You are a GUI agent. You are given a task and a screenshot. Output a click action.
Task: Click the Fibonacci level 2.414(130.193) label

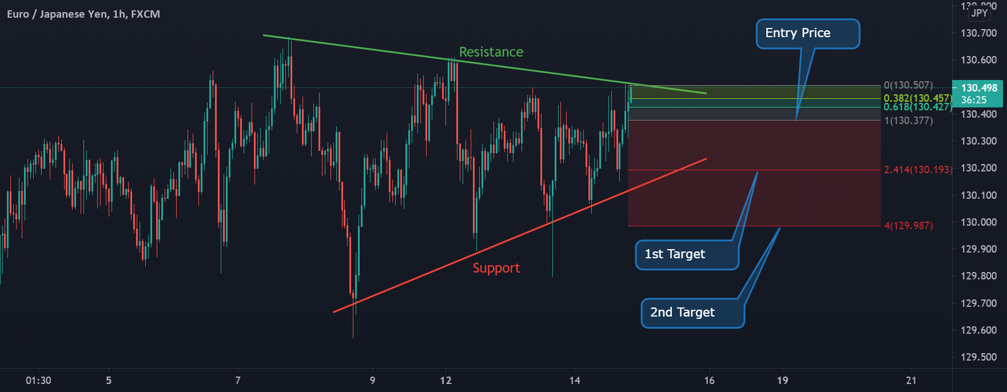(x=918, y=170)
